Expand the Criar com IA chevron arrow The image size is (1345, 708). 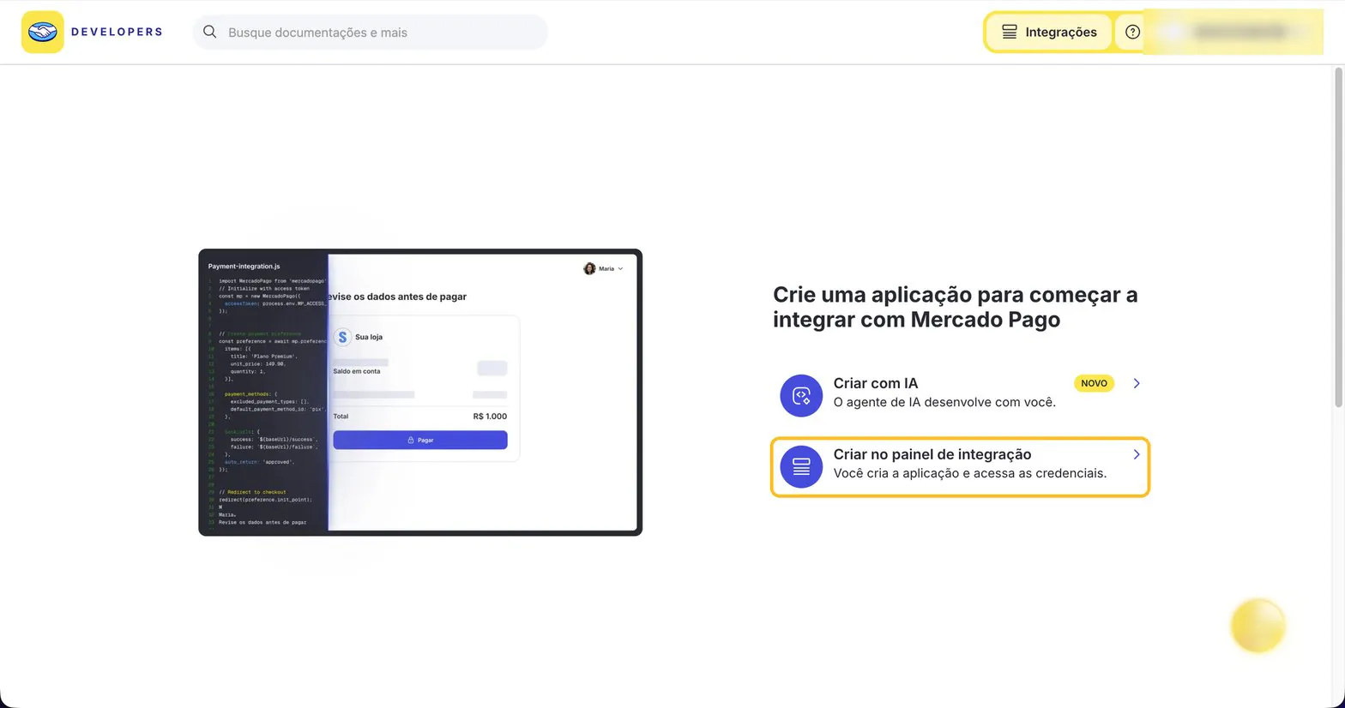[x=1137, y=383]
